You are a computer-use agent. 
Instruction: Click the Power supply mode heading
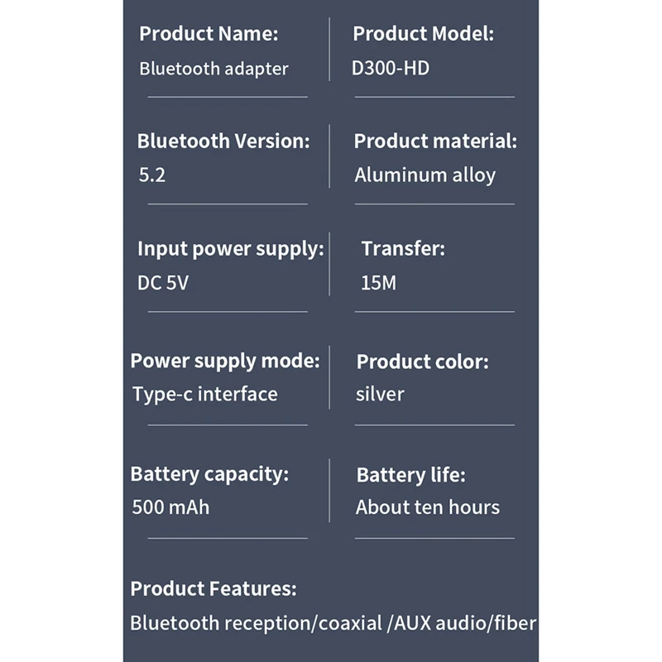(225, 362)
